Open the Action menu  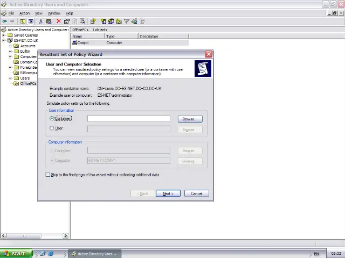point(24,13)
